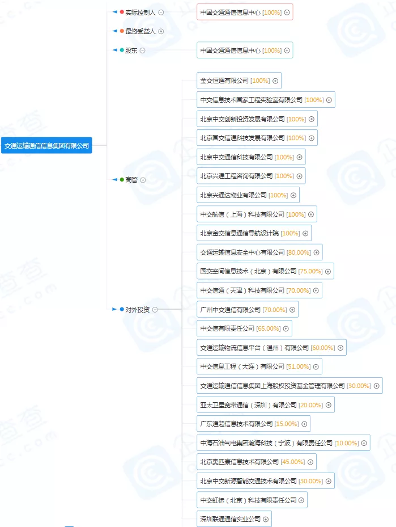The width and height of the screenshot is (396, 527).
Task: Expand 中国交通通信信息中心 under 实际控制人
Action: (287, 12)
